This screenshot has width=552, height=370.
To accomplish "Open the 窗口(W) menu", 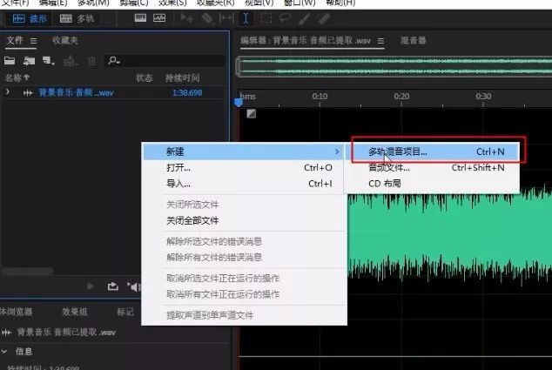I will point(300,3).
